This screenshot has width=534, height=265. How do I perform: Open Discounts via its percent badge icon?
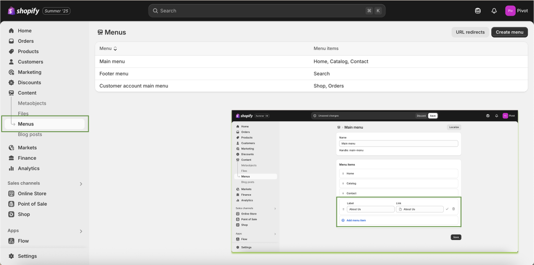pos(11,83)
